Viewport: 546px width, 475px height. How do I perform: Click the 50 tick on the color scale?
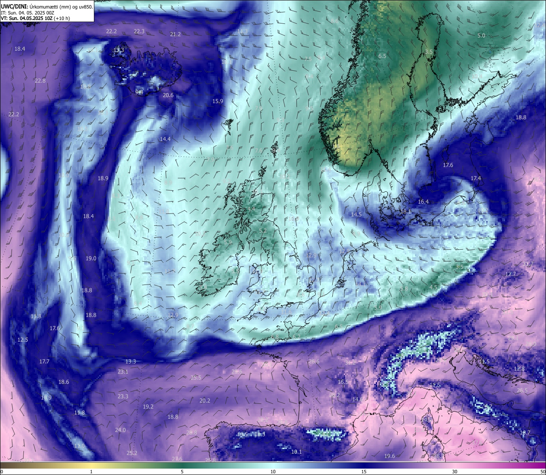[543, 472]
